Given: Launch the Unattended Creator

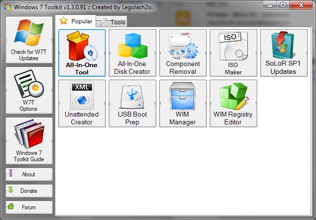Looking at the screenshot, I should point(82,103).
